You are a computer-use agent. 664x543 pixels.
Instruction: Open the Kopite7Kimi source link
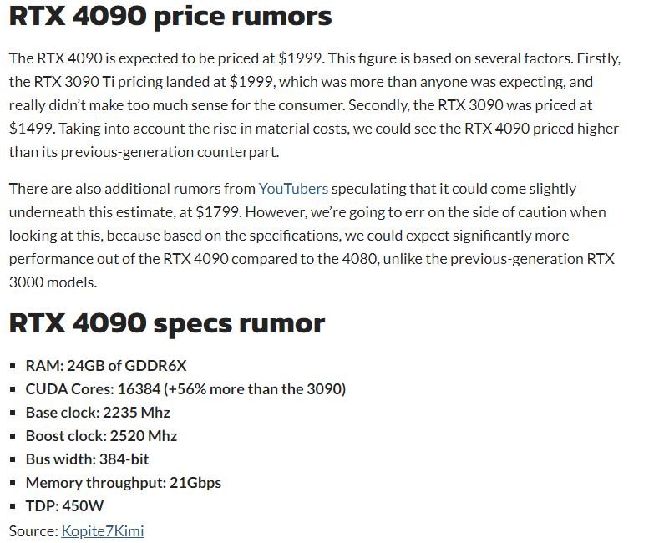(x=103, y=531)
